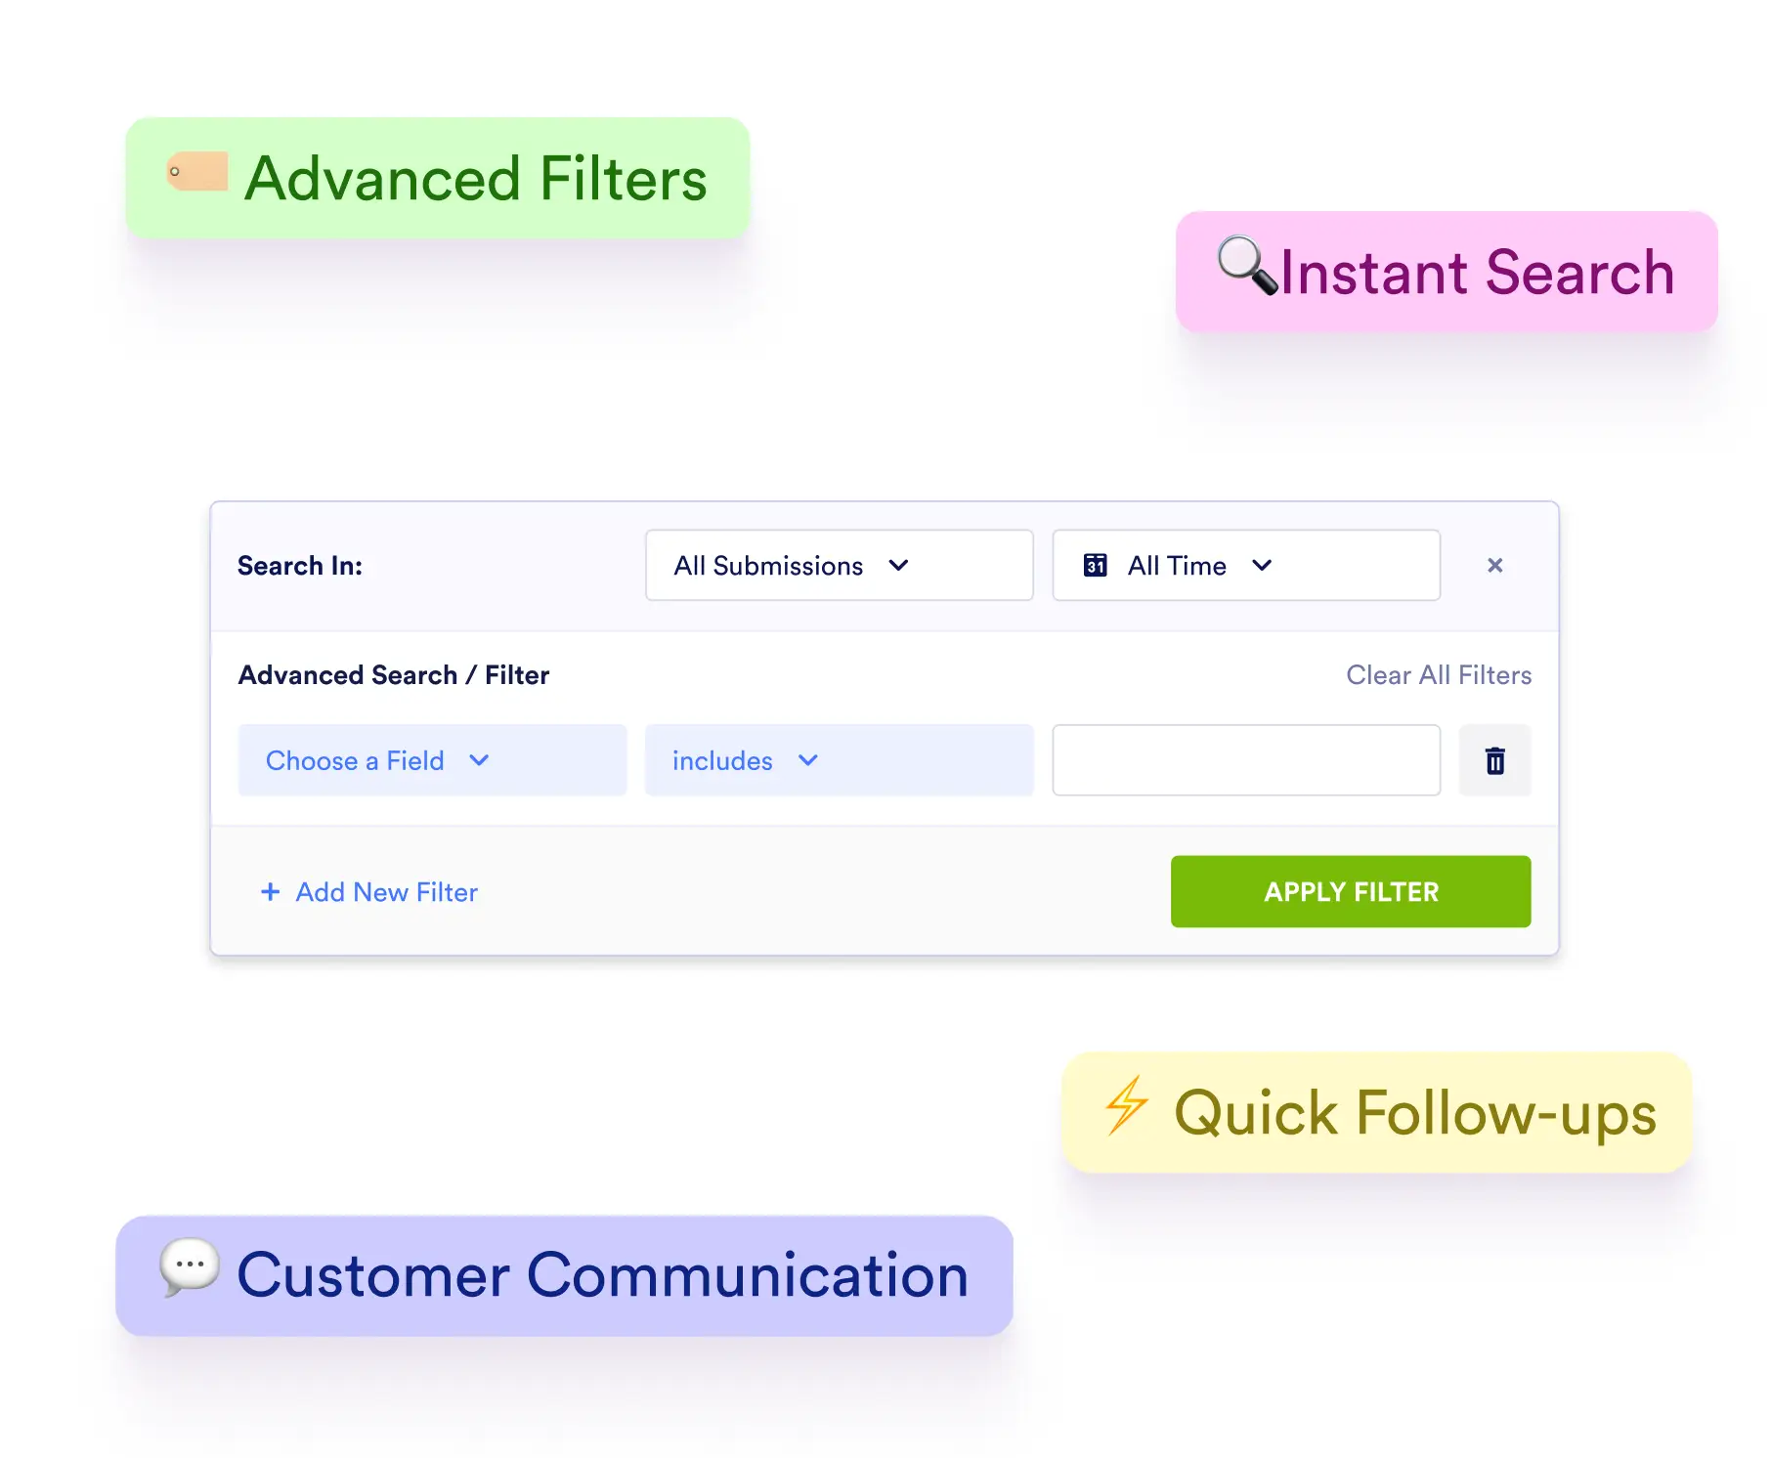This screenshot has width=1771, height=1458.
Task: Click the magnifying glass Instant Search icon
Action: point(1247,265)
